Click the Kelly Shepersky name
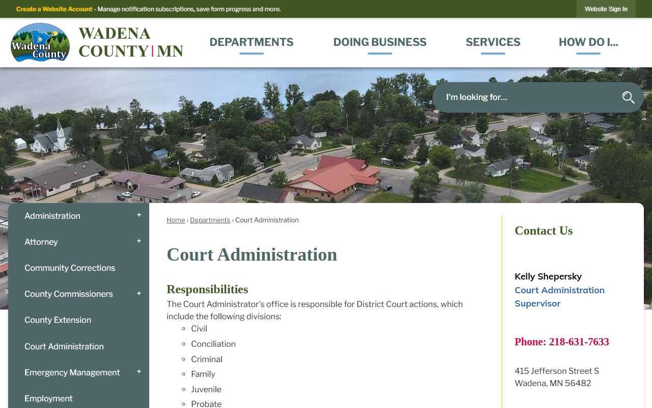 coord(548,276)
